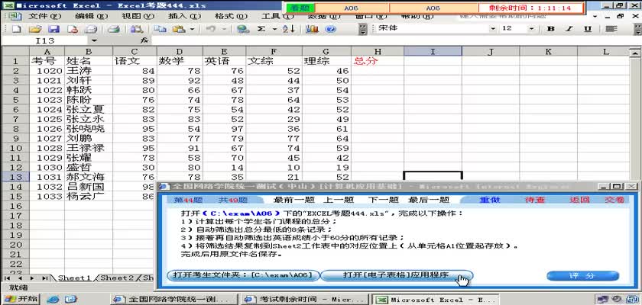Click the Permission icon in toolbar
Screen dimensions: 642x305
(x=73, y=29)
